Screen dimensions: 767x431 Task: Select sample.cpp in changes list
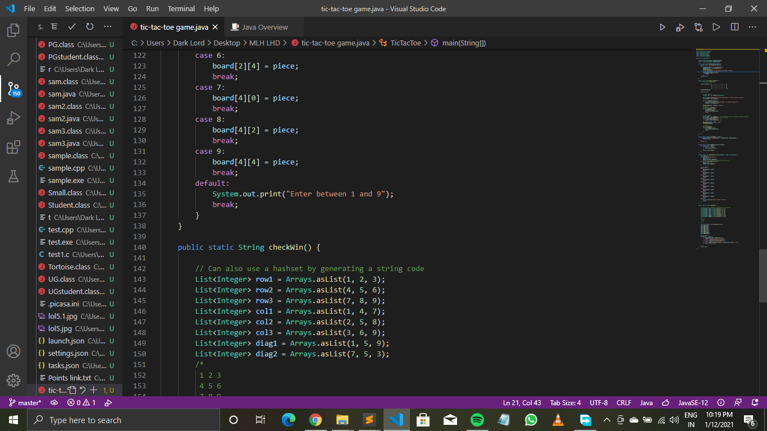click(x=75, y=168)
